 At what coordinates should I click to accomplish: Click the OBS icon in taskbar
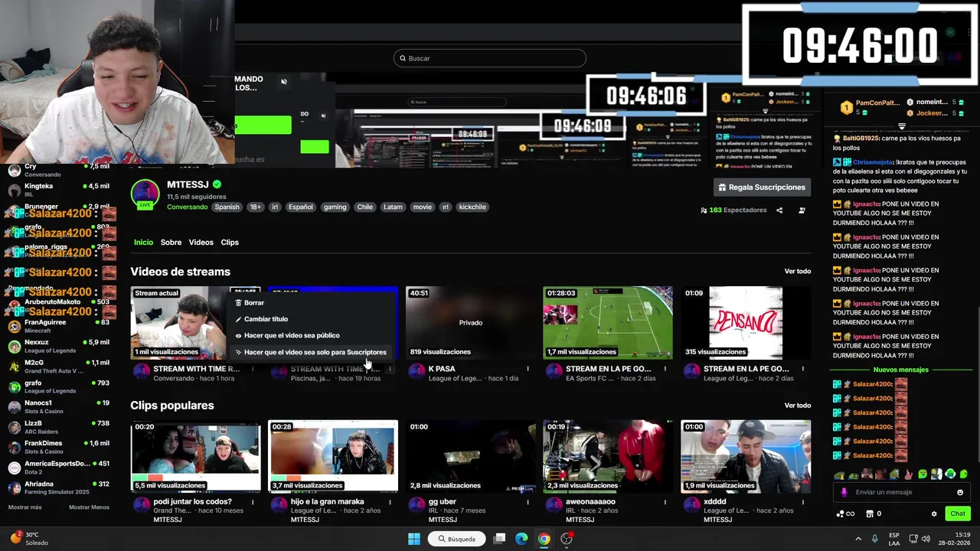point(567,539)
